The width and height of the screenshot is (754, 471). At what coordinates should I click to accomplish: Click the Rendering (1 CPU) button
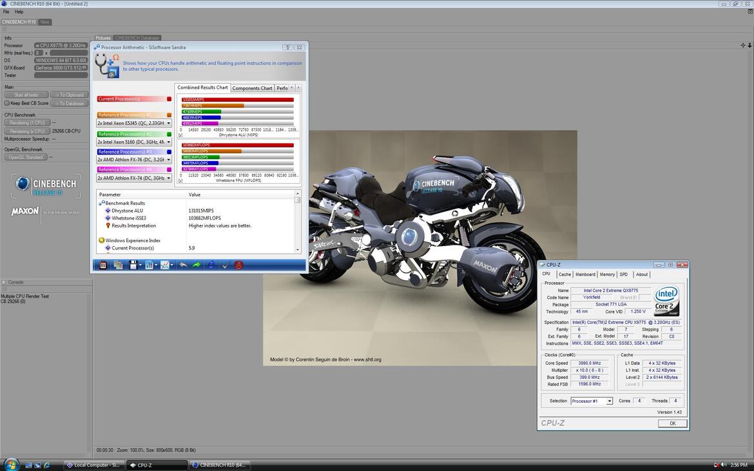point(28,123)
